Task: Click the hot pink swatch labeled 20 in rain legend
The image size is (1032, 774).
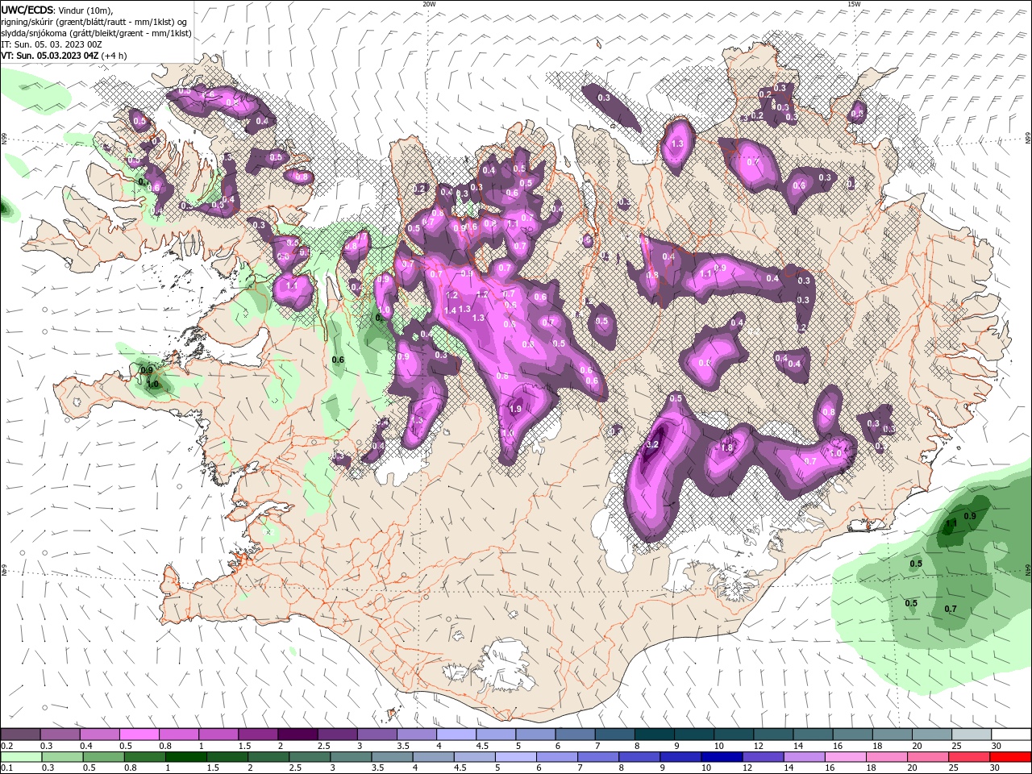Action: point(928,757)
